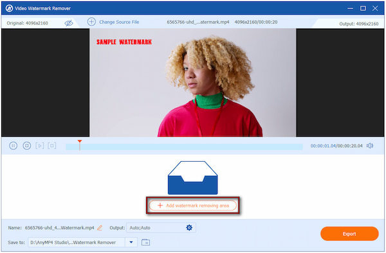Viewport: 386px width, 253px height.
Task: Click the Video Watermark Remover app logo
Action: click(x=9, y=8)
